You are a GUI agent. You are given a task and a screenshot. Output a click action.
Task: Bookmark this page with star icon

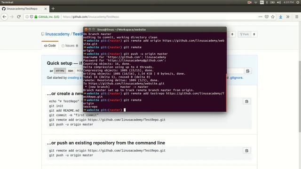point(273,17)
